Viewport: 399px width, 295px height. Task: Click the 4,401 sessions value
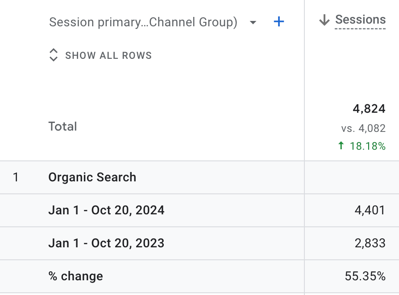coord(371,210)
